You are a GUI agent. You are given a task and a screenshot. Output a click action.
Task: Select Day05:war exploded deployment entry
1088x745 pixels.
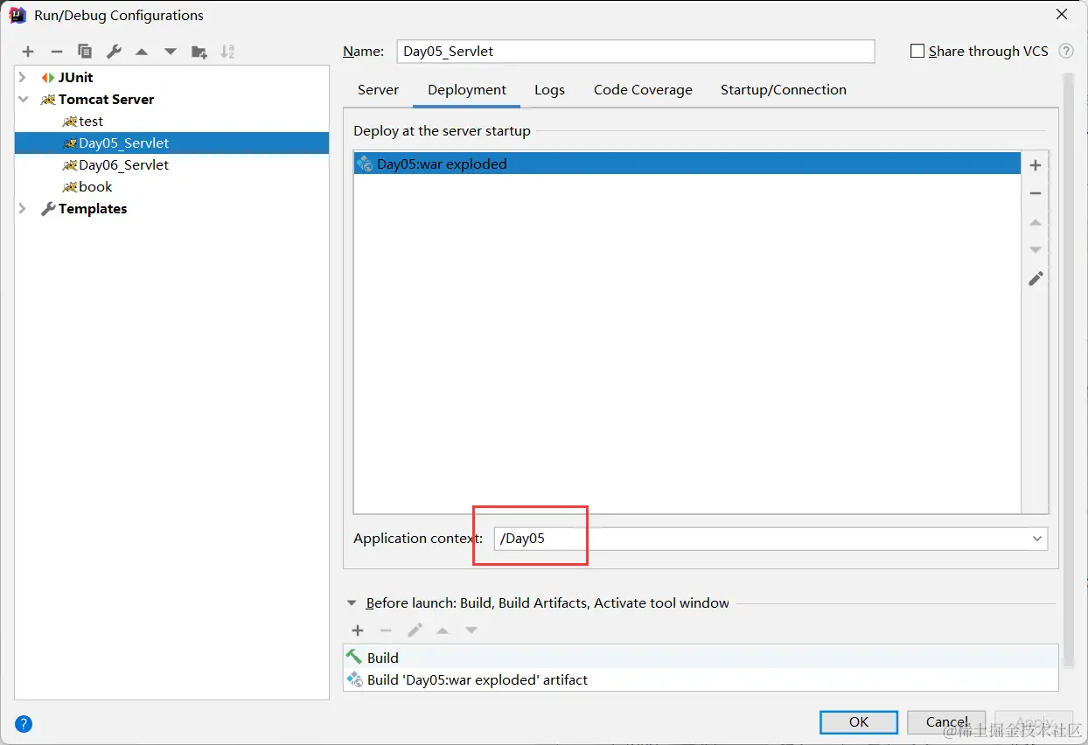pyautogui.click(x=687, y=164)
